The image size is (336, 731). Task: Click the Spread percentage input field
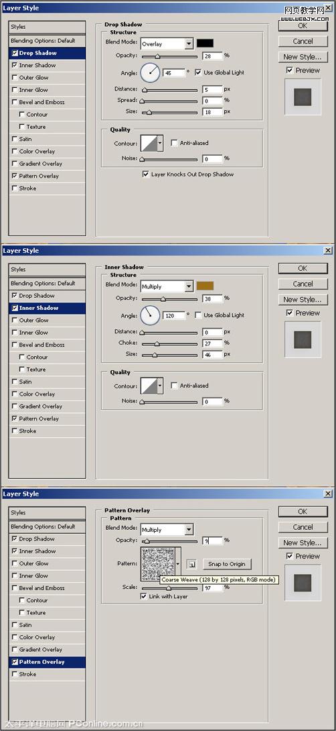[x=212, y=101]
